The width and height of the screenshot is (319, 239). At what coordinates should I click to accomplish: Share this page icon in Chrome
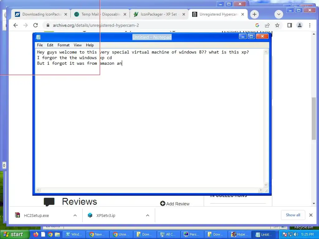[267, 25]
